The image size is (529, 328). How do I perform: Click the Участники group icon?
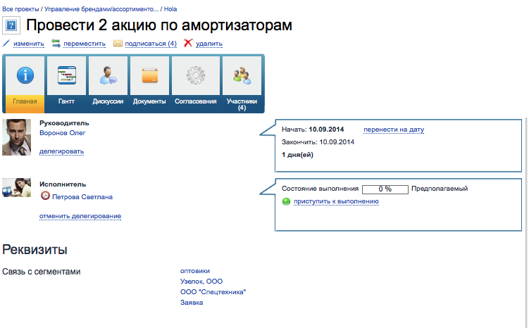point(242,75)
